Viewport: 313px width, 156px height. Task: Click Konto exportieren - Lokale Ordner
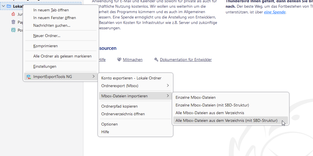[x=131, y=78]
